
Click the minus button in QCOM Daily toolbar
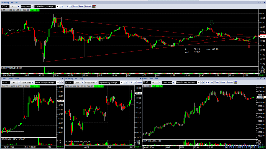[x=124, y=83]
